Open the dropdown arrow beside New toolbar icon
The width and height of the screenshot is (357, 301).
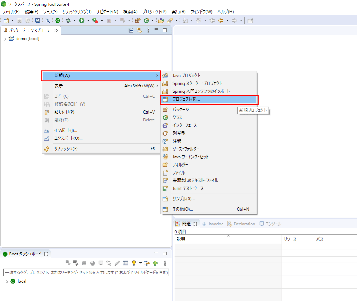point(13,20)
